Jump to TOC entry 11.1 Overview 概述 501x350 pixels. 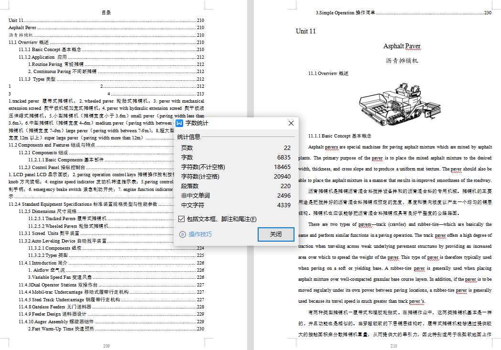pyautogui.click(x=29, y=42)
